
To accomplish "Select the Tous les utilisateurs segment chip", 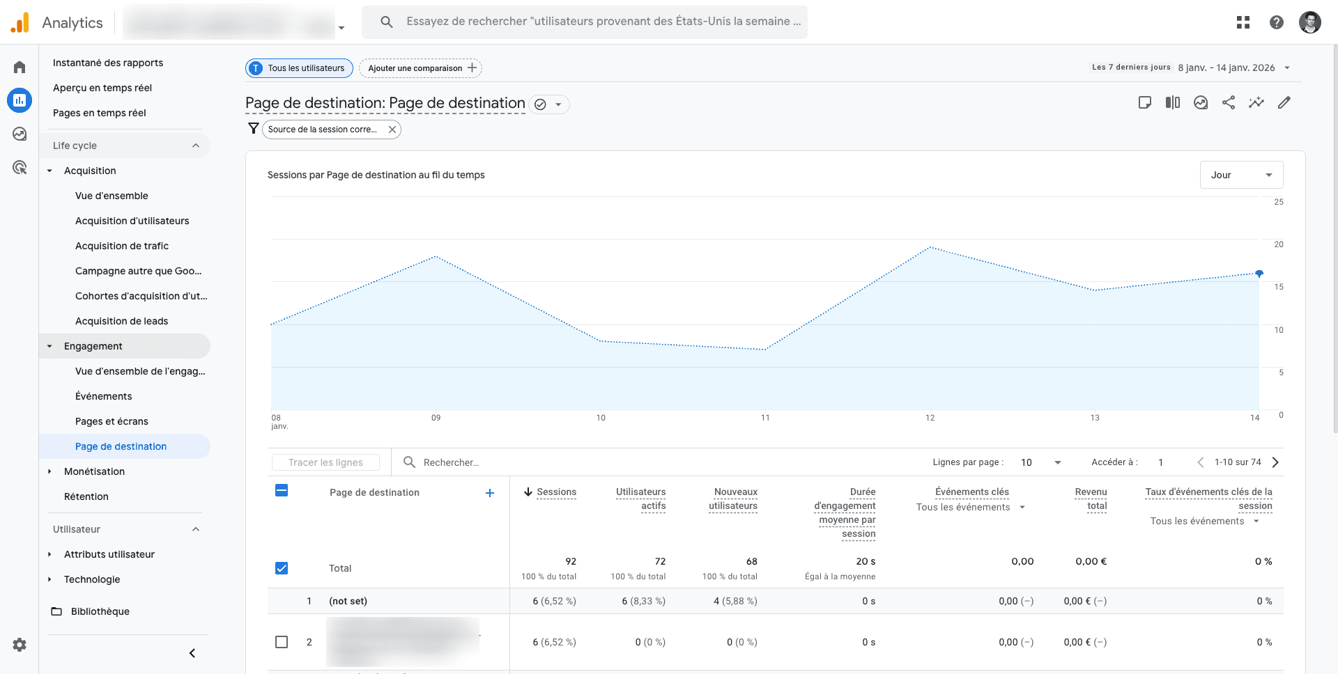I will pyautogui.click(x=298, y=68).
